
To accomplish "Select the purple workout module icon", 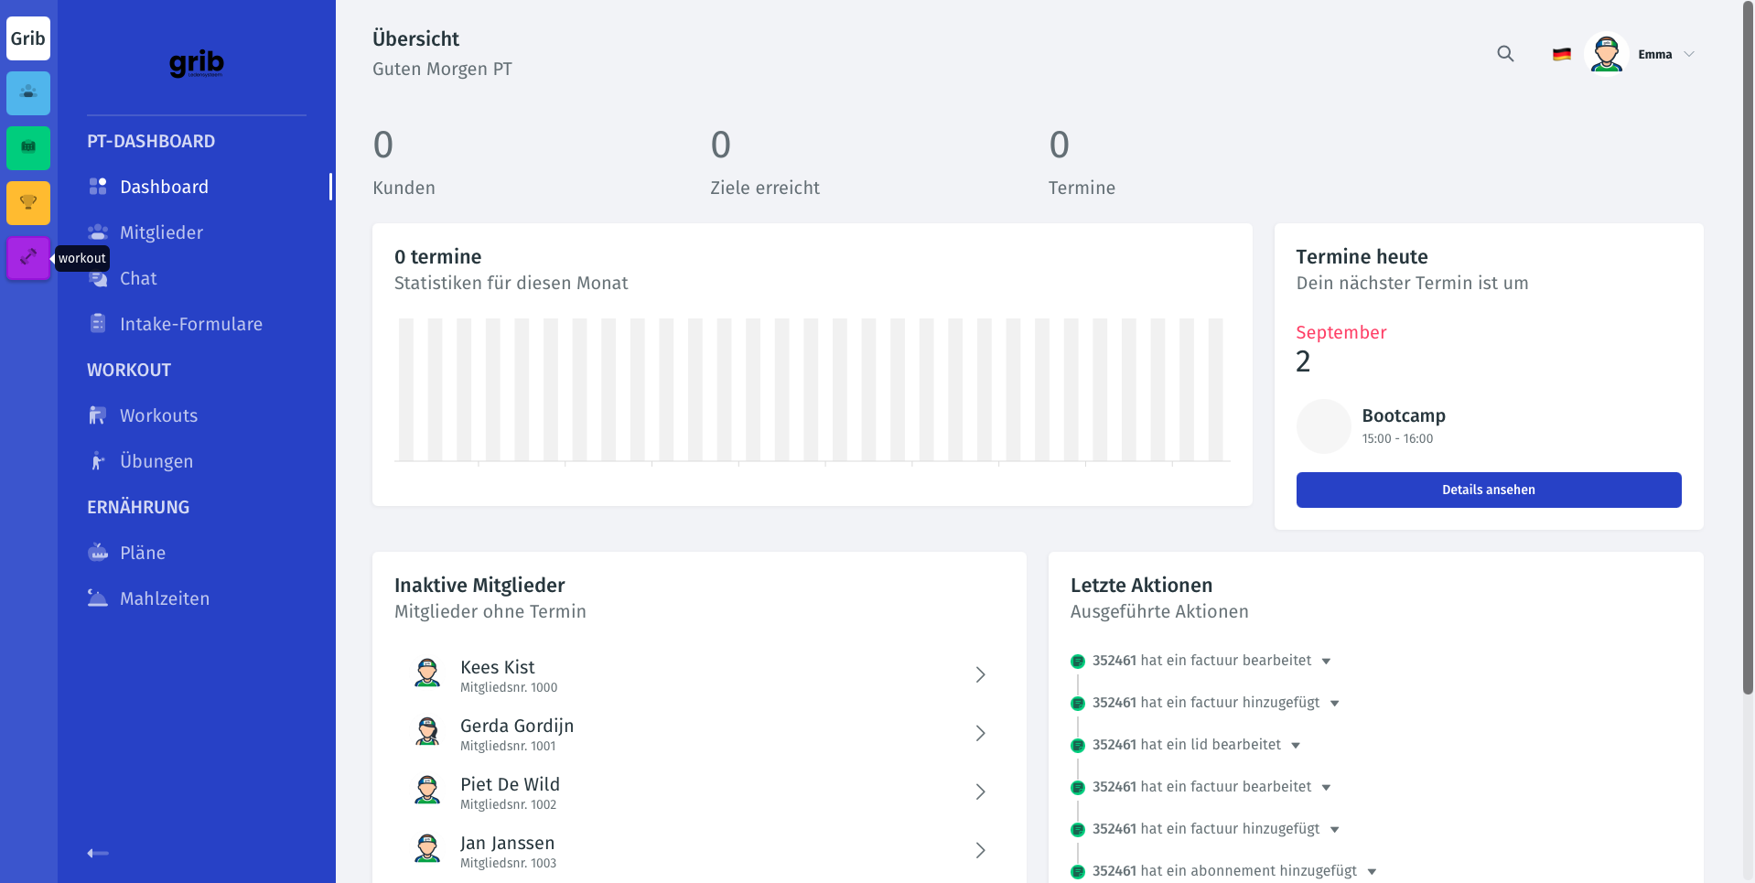I will coord(28,257).
